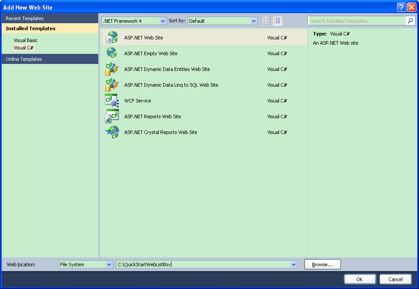Screen dimensions: 419x289
Task: Select the ASP.NET Web Site template icon
Action: (113, 37)
